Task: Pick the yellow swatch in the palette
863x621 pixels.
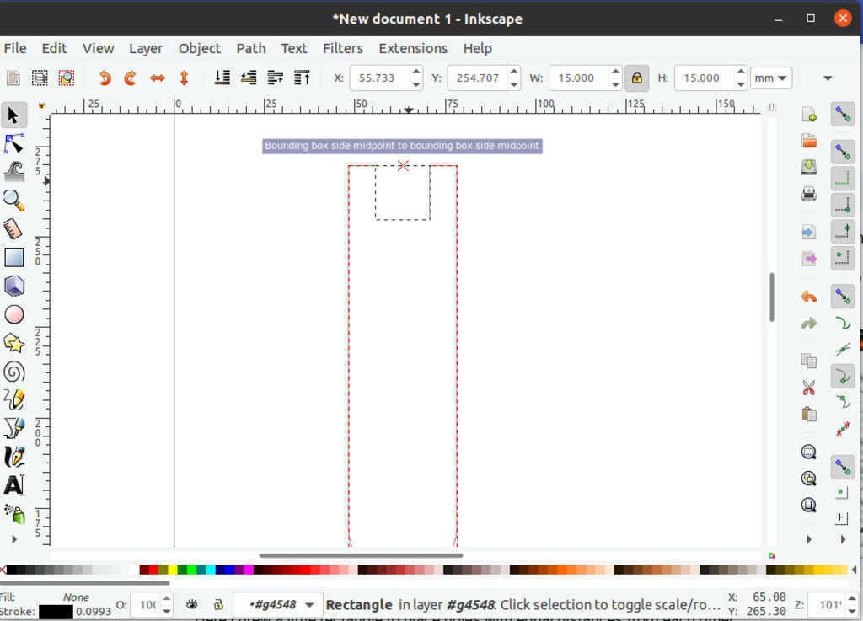Action: click(x=173, y=570)
